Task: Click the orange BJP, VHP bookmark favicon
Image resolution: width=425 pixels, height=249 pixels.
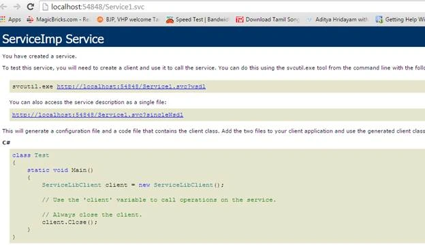Action: click(x=100, y=20)
